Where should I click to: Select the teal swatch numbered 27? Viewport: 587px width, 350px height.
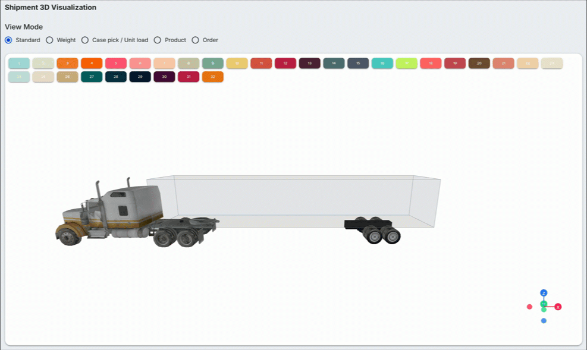[92, 77]
